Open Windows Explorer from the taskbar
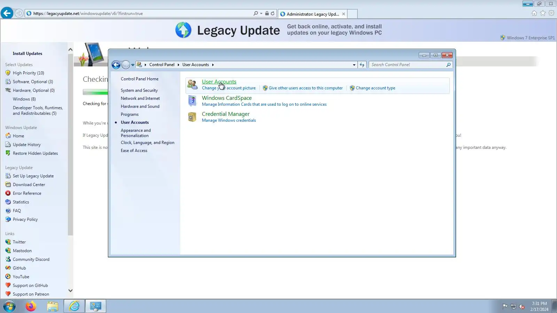 click(53, 306)
